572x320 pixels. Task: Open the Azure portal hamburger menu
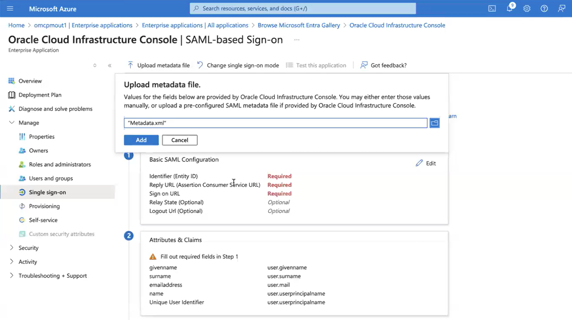click(10, 8)
